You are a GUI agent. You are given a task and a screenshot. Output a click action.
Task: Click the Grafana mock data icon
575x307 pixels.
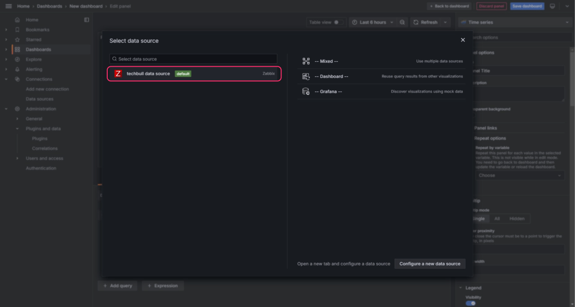(x=306, y=91)
